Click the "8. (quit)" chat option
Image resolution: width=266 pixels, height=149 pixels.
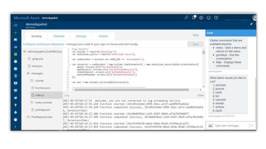217,111
